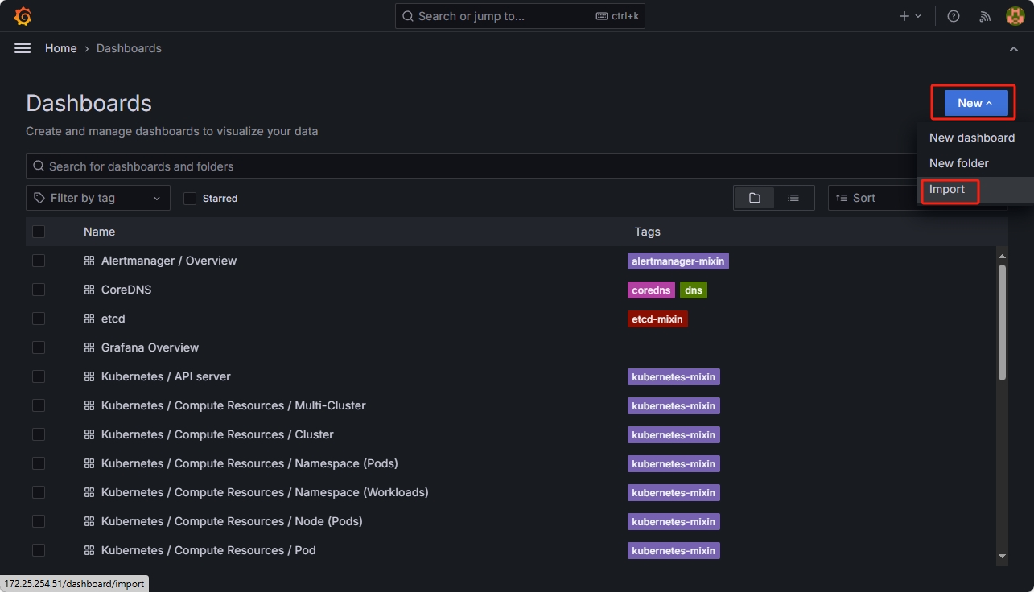Viewport: 1034px width, 592px height.
Task: Click the Name column header
Action: pyautogui.click(x=99, y=232)
